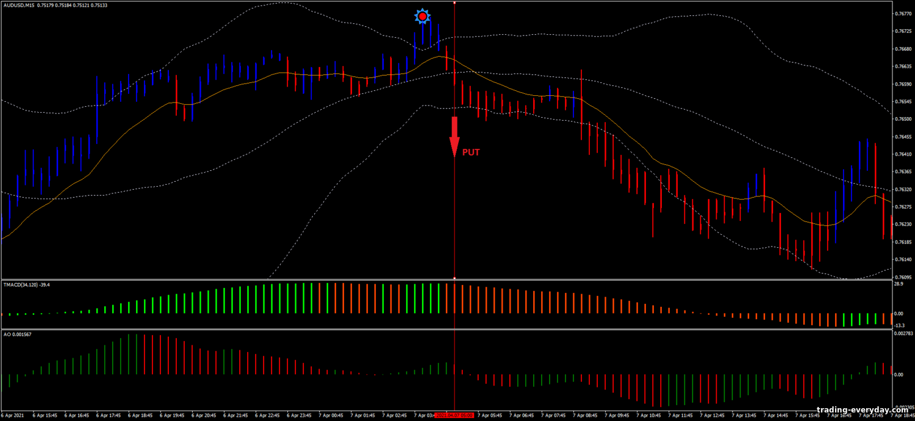Screen dimensions: 915x421
Task: Select the red PUT text label
Action: pyautogui.click(x=470, y=153)
